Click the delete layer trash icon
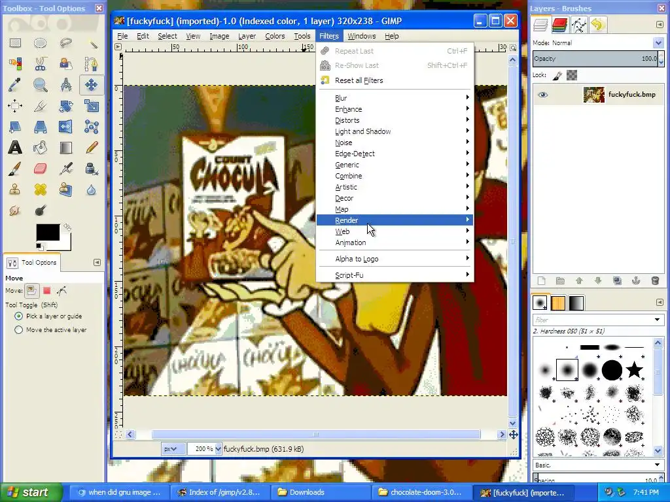The height and width of the screenshot is (502, 670). [654, 280]
